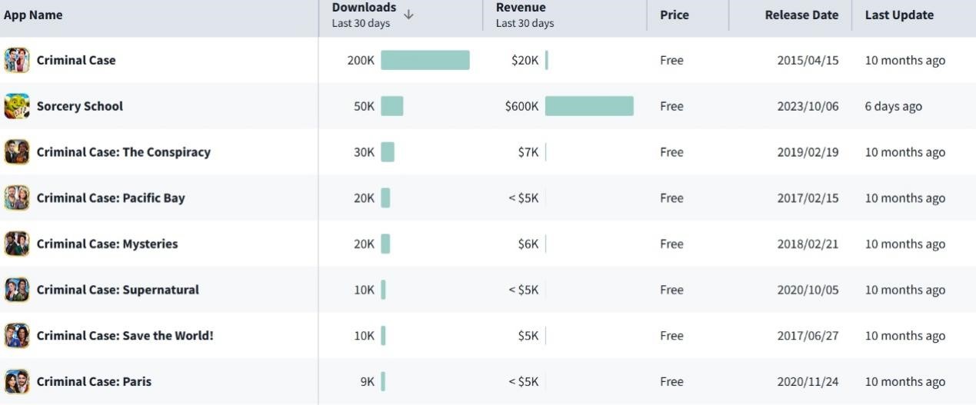Image resolution: width=976 pixels, height=405 pixels.
Task: Open Criminal Case: Save the World! icon
Action: point(17,336)
